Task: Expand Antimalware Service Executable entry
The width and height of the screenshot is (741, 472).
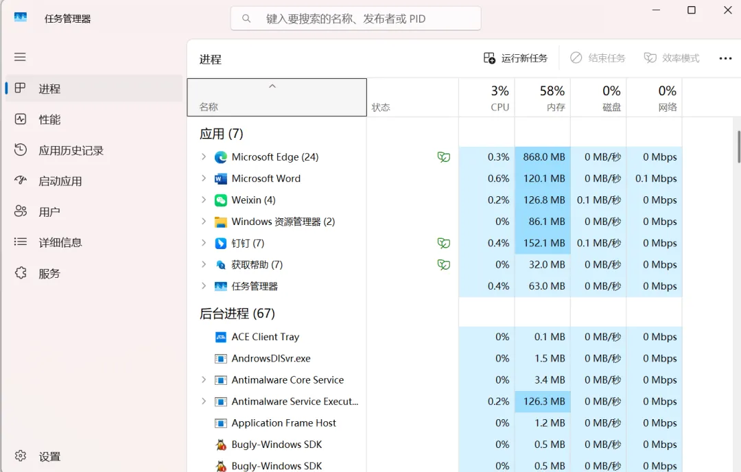Action: [204, 401]
